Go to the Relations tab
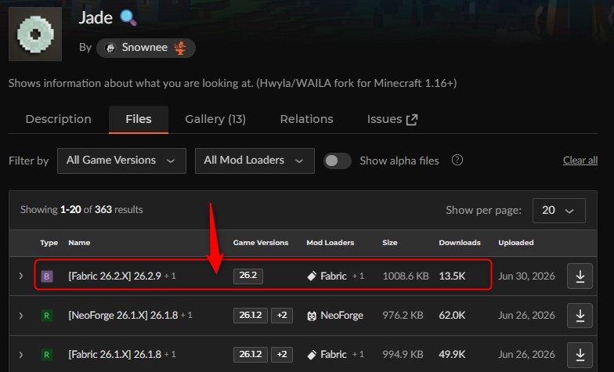The width and height of the screenshot is (614, 372). [x=307, y=119]
